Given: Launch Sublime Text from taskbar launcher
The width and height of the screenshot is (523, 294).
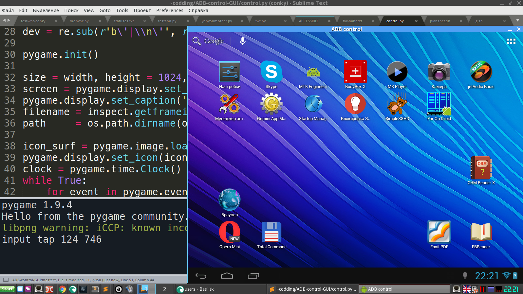Looking at the screenshot, I should coord(105,289).
